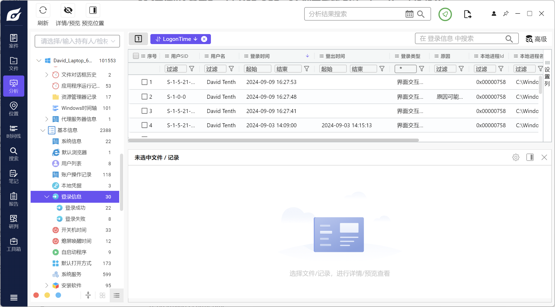Open the 登录类型 filter funnel icon
Screen dimensions: 555x307
(x=422, y=69)
